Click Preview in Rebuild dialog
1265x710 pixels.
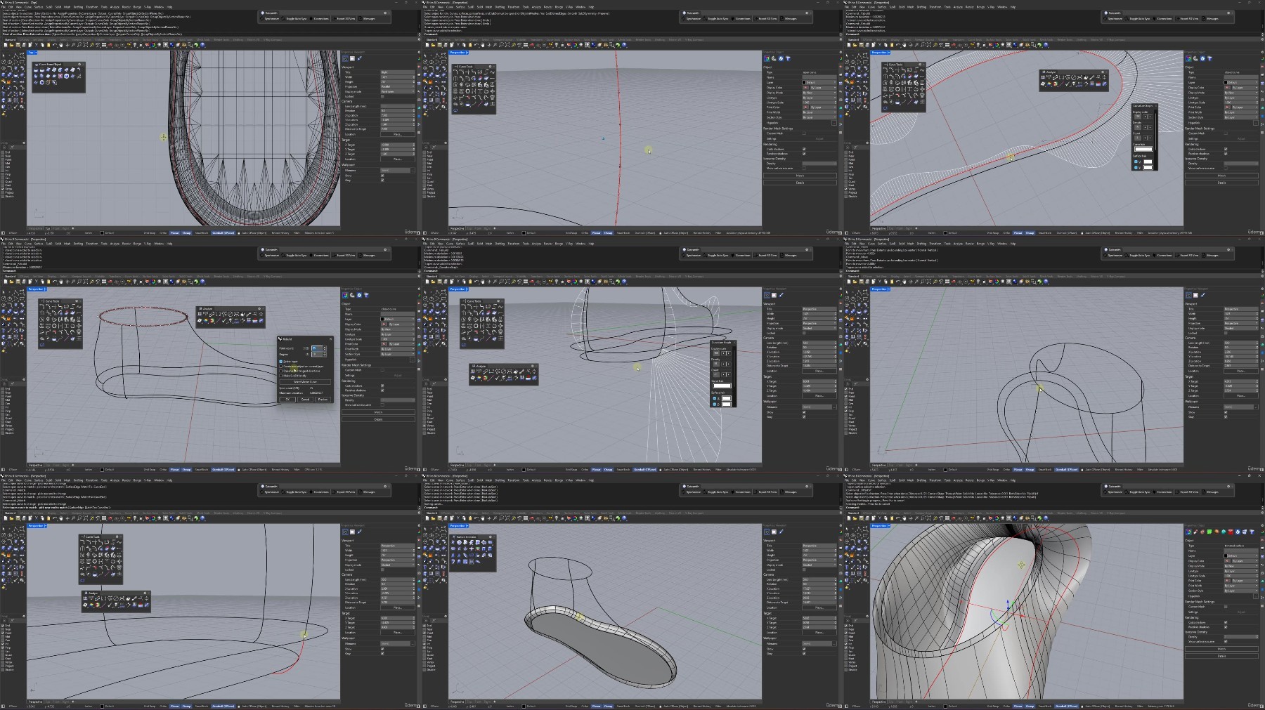click(x=323, y=400)
